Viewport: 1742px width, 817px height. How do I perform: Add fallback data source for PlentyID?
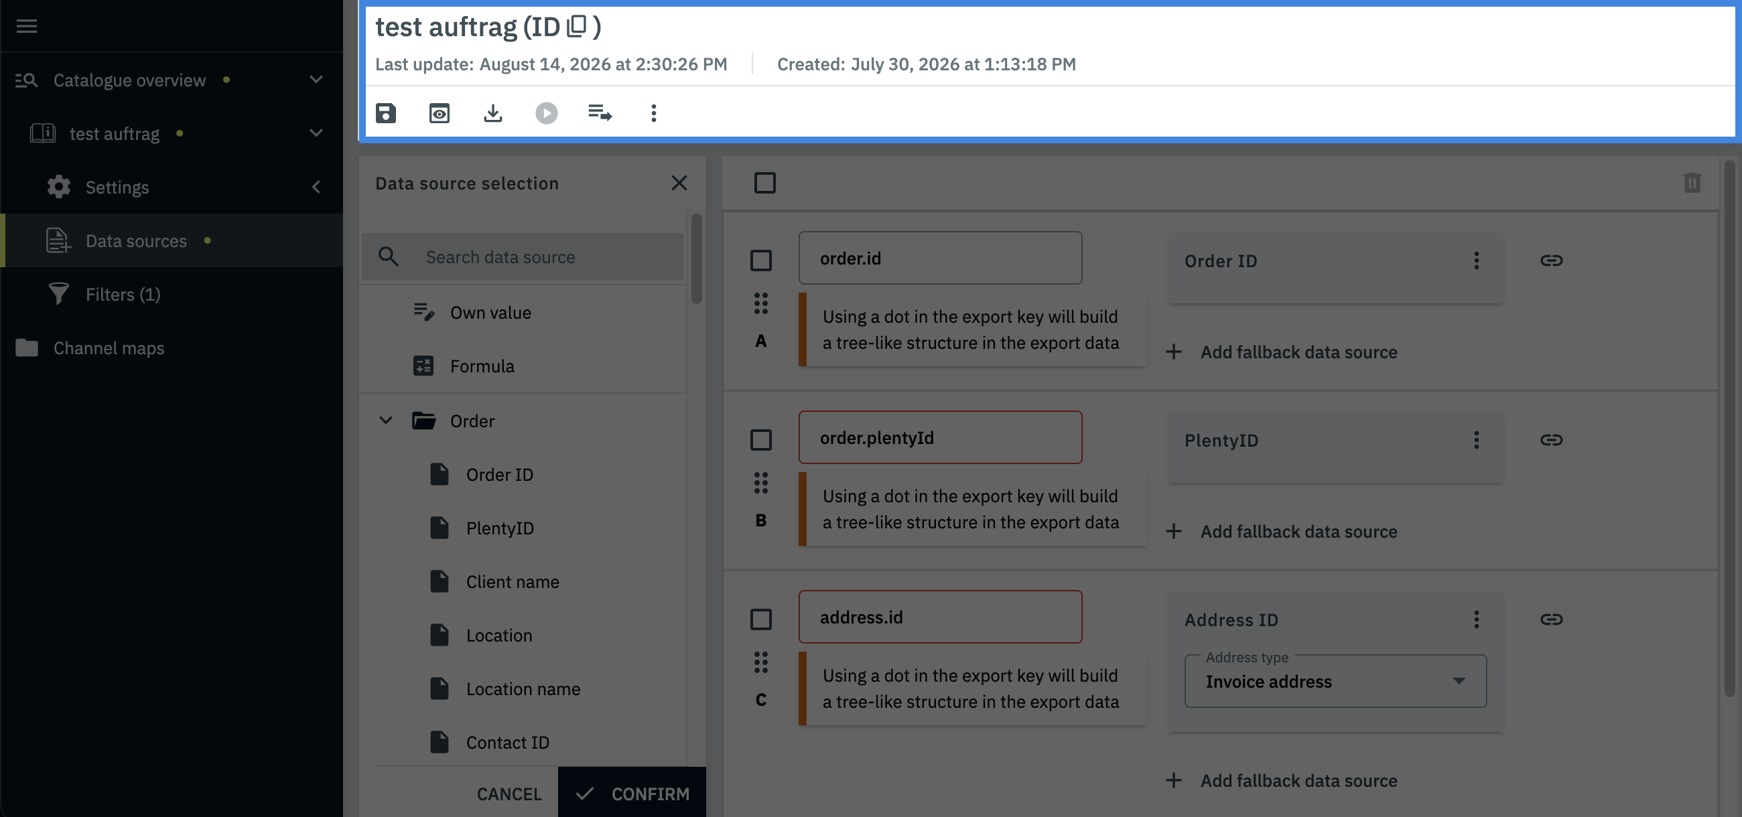(x=1282, y=532)
